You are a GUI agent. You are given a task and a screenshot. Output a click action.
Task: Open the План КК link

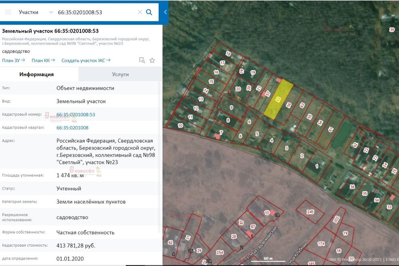(x=43, y=61)
